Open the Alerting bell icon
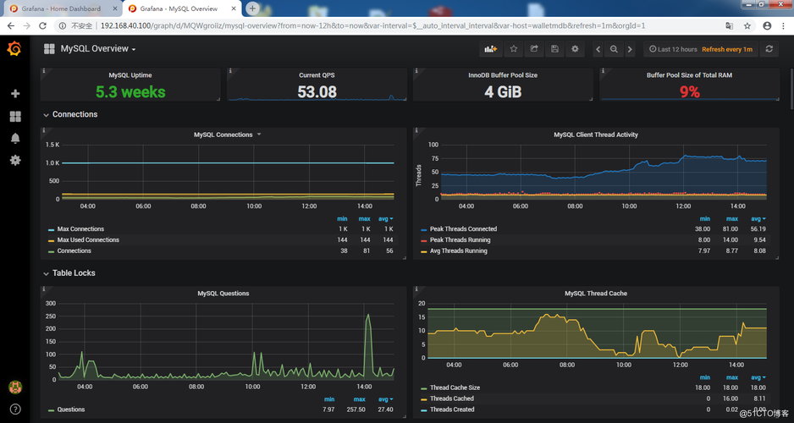794x423 pixels. (14, 138)
